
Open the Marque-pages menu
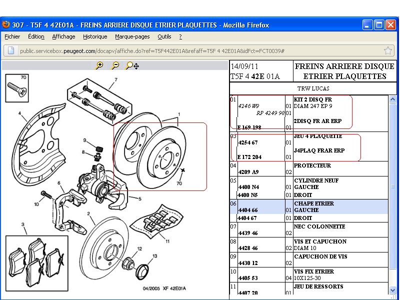click(x=132, y=36)
